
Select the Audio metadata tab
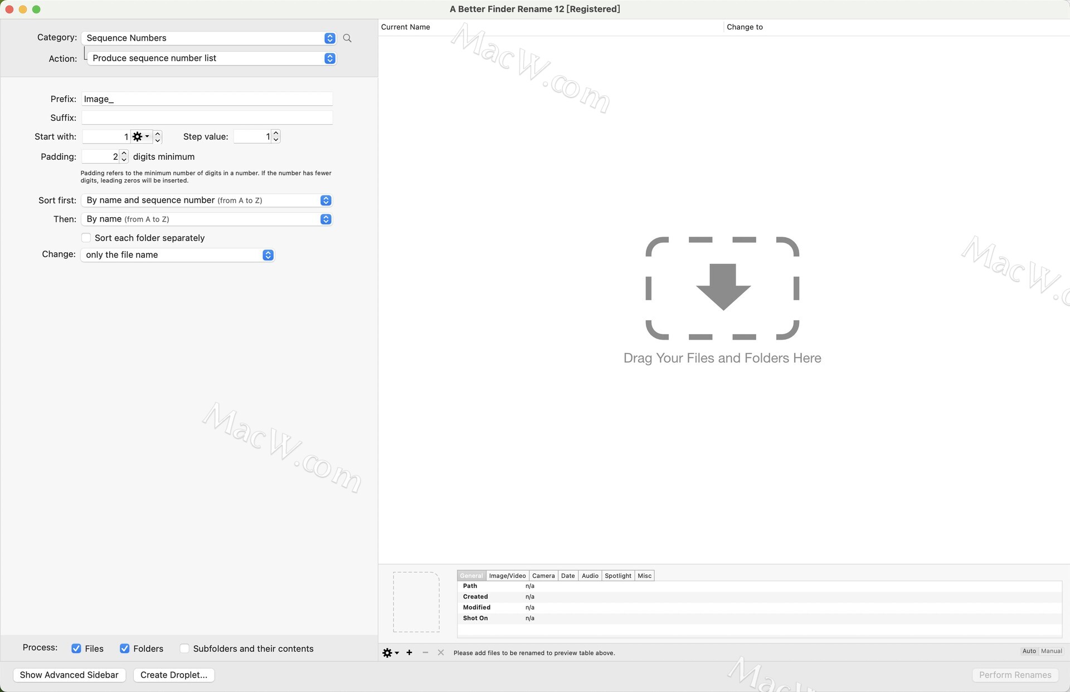pos(590,576)
